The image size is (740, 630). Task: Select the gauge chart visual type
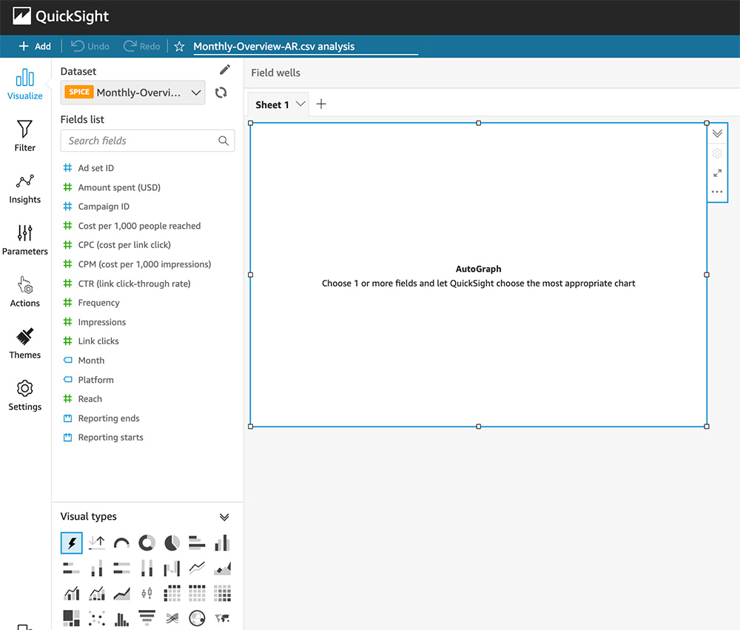(x=121, y=543)
